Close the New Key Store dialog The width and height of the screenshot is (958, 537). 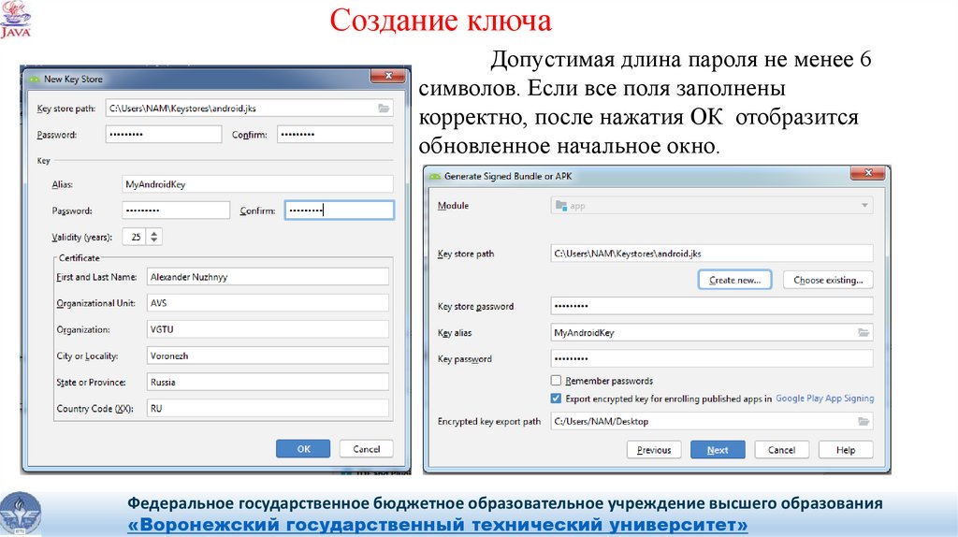tap(388, 76)
